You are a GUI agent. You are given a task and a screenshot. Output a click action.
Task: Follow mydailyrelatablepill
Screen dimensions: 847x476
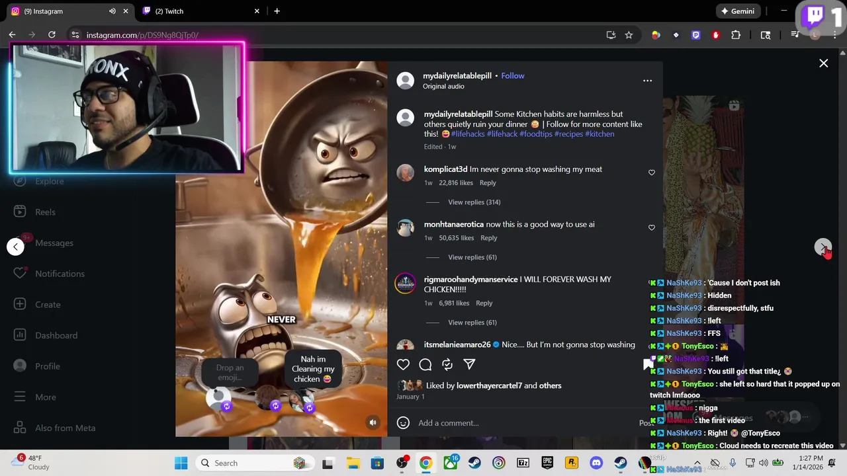(x=512, y=76)
